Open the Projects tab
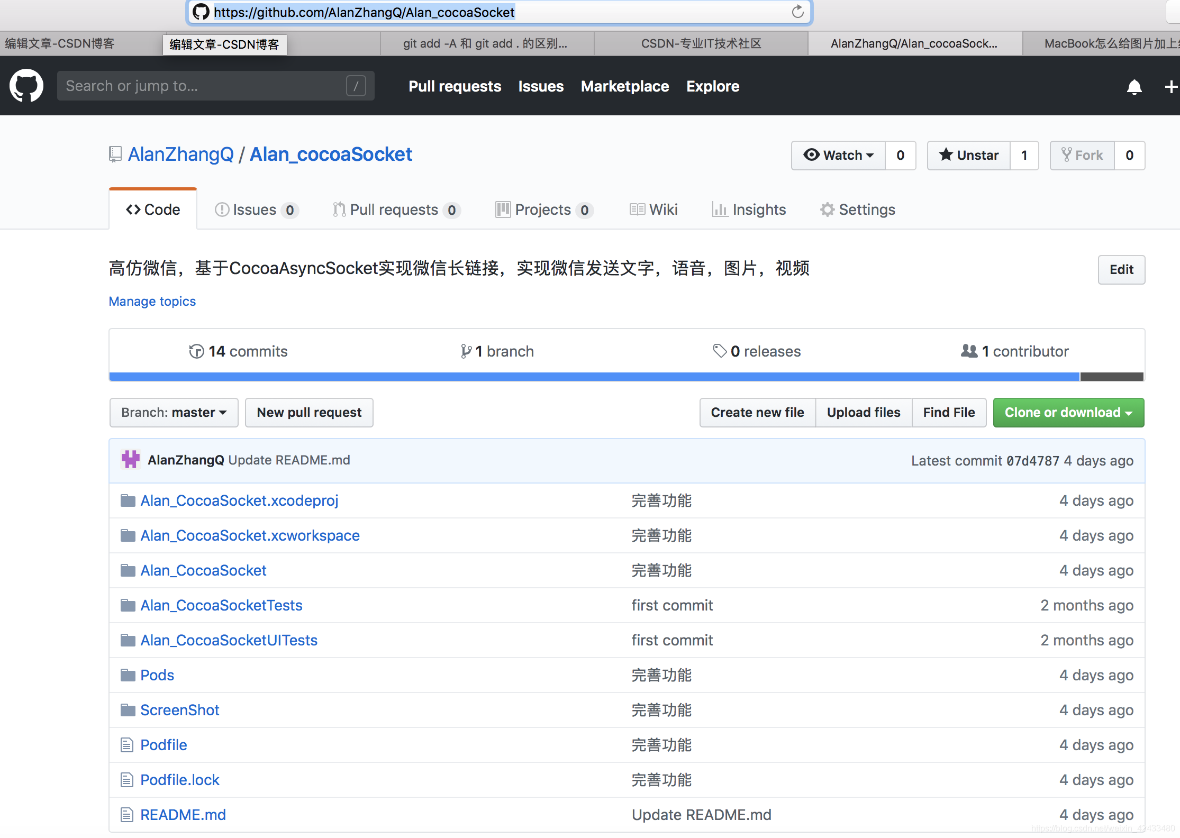The image size is (1180, 838). point(544,210)
